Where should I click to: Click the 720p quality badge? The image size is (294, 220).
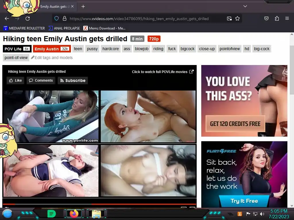click(154, 39)
